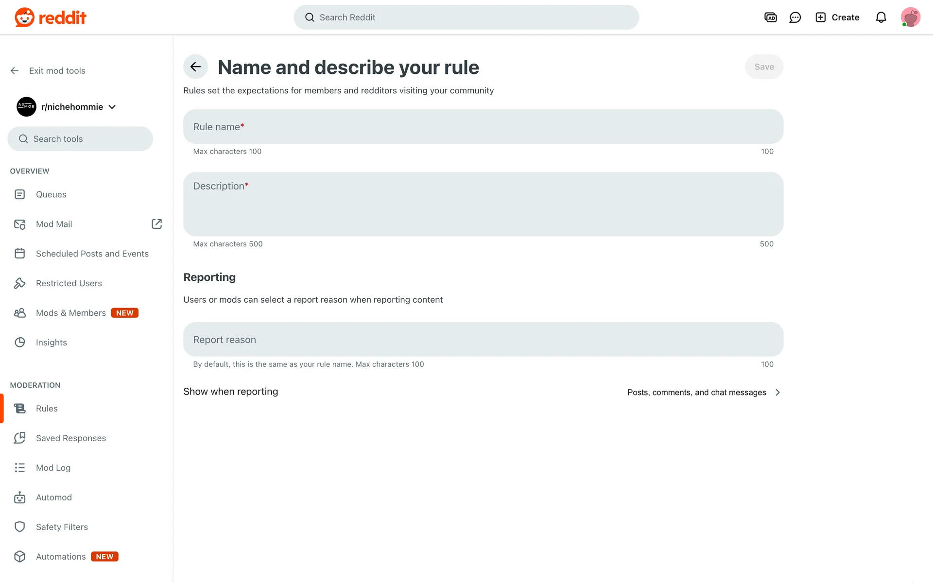Click the Automod robot icon

click(x=20, y=497)
